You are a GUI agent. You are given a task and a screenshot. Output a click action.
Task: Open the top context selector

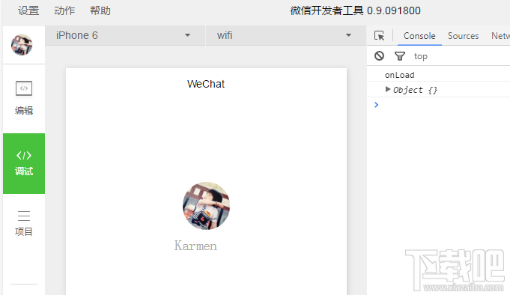click(421, 56)
